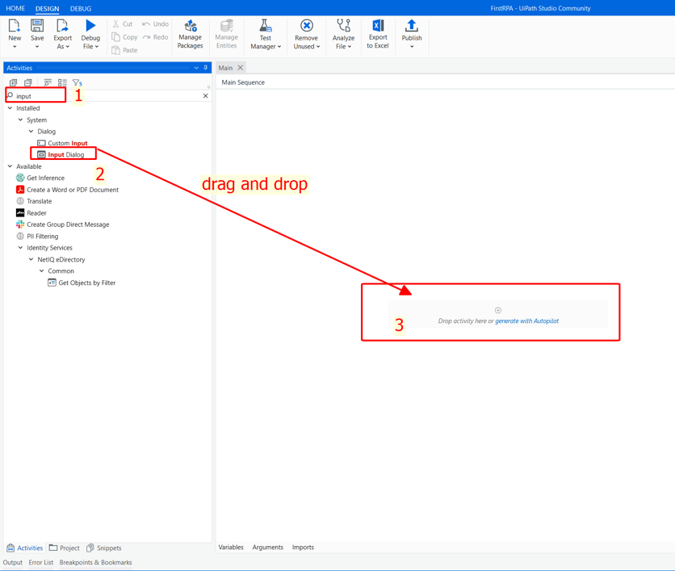Open the Error List panel

(x=41, y=562)
